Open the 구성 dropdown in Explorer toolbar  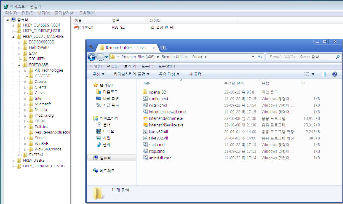[x=98, y=74]
